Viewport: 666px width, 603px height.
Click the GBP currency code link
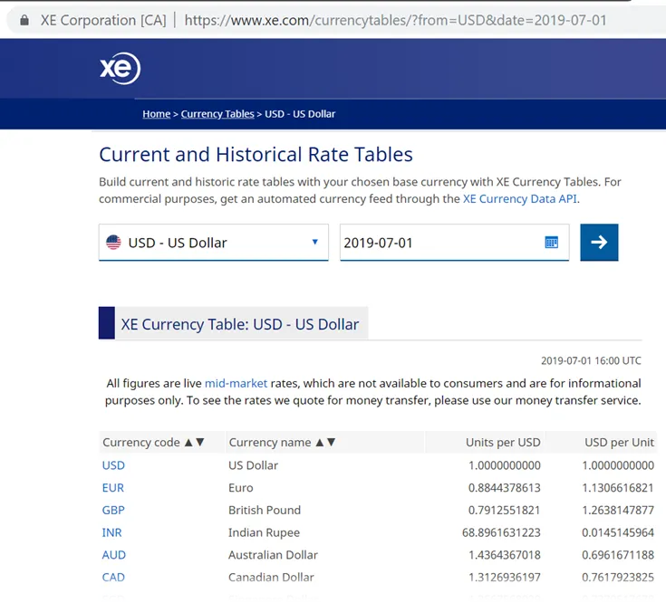click(113, 510)
